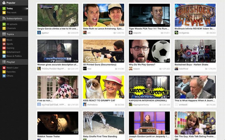Open 'Joseph Gordon-Levitt on Jeopardy' title
225x140 pixels.
pyautogui.click(x=149, y=136)
